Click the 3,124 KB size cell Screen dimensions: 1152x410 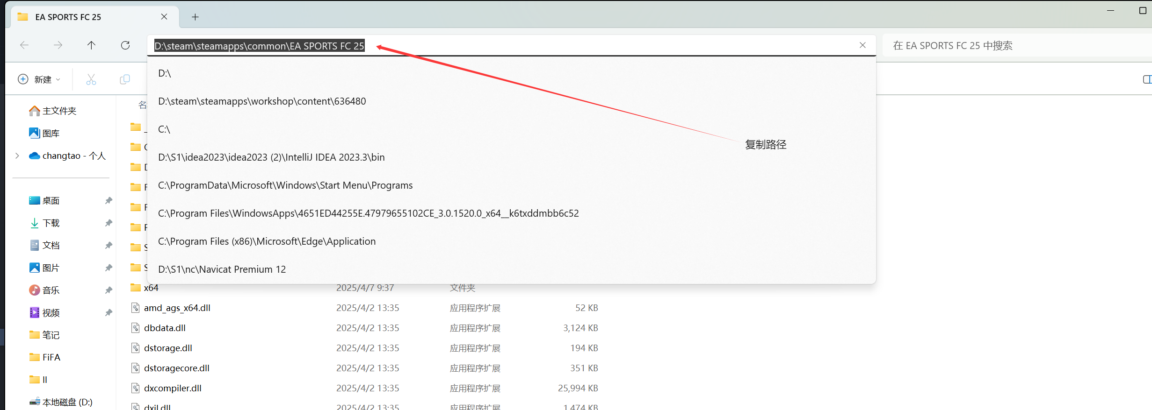click(x=580, y=328)
